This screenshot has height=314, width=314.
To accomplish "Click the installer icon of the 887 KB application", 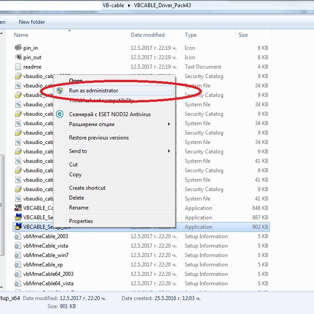I will click(x=18, y=217).
